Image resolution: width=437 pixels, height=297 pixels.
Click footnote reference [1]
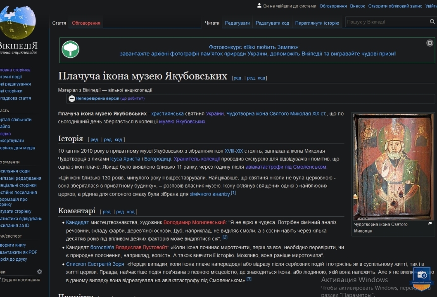pos(233,193)
